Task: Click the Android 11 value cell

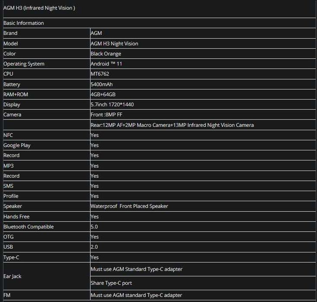Action: (x=104, y=64)
